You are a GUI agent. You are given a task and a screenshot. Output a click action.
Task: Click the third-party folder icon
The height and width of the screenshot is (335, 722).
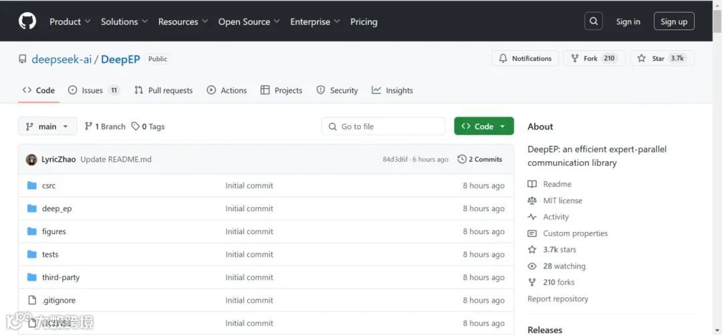(x=32, y=277)
